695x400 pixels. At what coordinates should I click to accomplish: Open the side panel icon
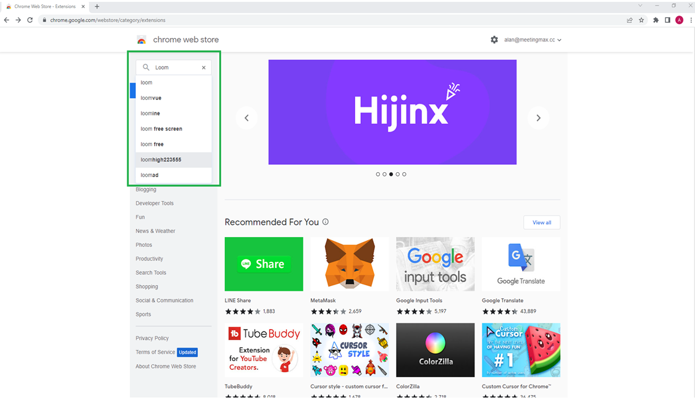(x=668, y=20)
